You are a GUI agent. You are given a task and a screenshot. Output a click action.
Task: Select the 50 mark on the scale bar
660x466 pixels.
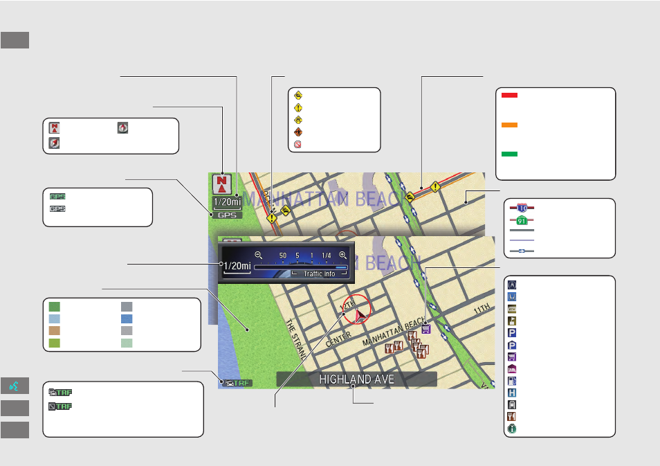coord(283,256)
